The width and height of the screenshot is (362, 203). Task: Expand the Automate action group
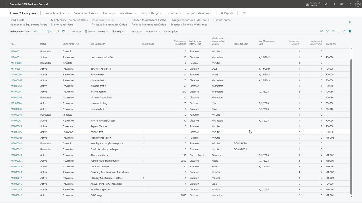click(x=153, y=32)
